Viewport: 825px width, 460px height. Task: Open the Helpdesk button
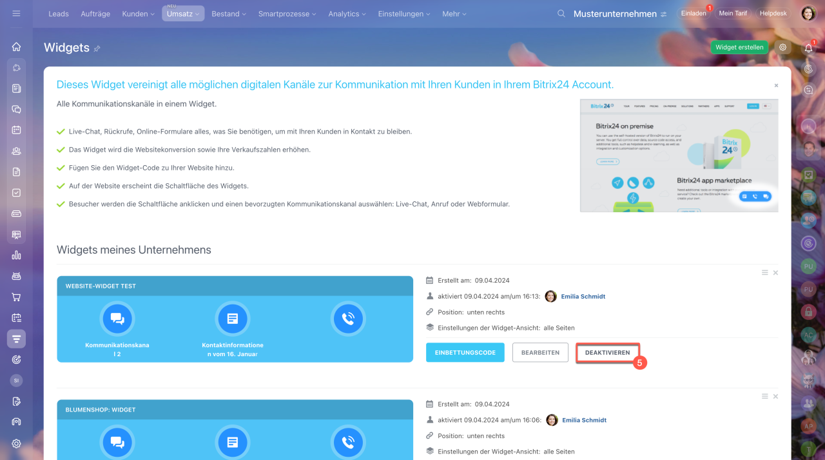[773, 14]
